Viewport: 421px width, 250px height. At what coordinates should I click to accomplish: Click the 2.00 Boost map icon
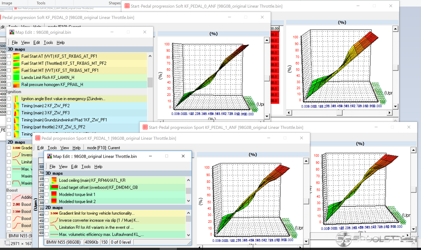(x=16, y=204)
